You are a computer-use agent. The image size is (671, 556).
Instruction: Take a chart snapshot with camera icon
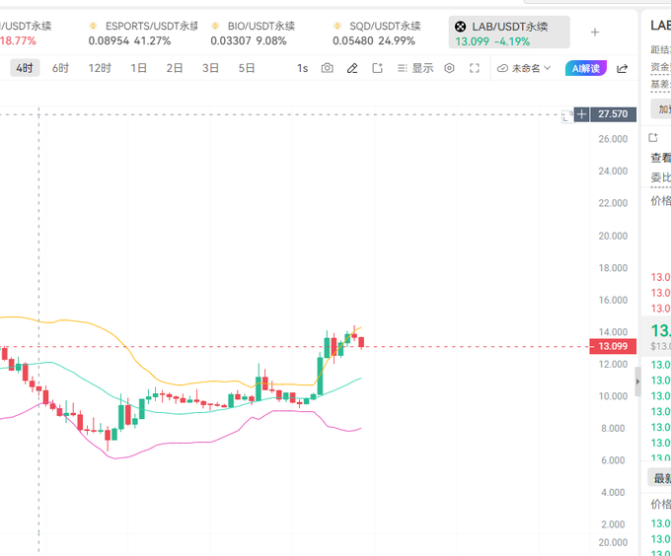point(327,68)
